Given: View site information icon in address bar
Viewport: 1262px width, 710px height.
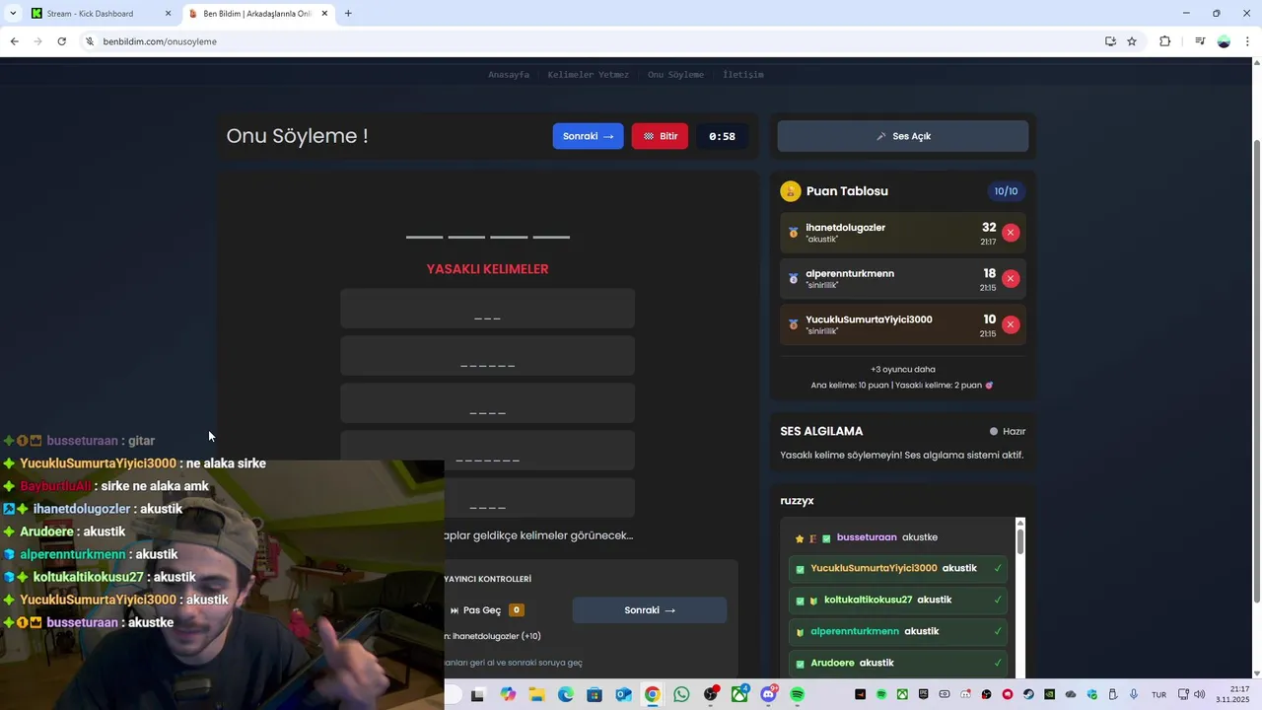Looking at the screenshot, I should tap(90, 41).
